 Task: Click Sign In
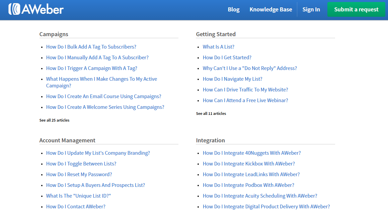click(x=311, y=9)
